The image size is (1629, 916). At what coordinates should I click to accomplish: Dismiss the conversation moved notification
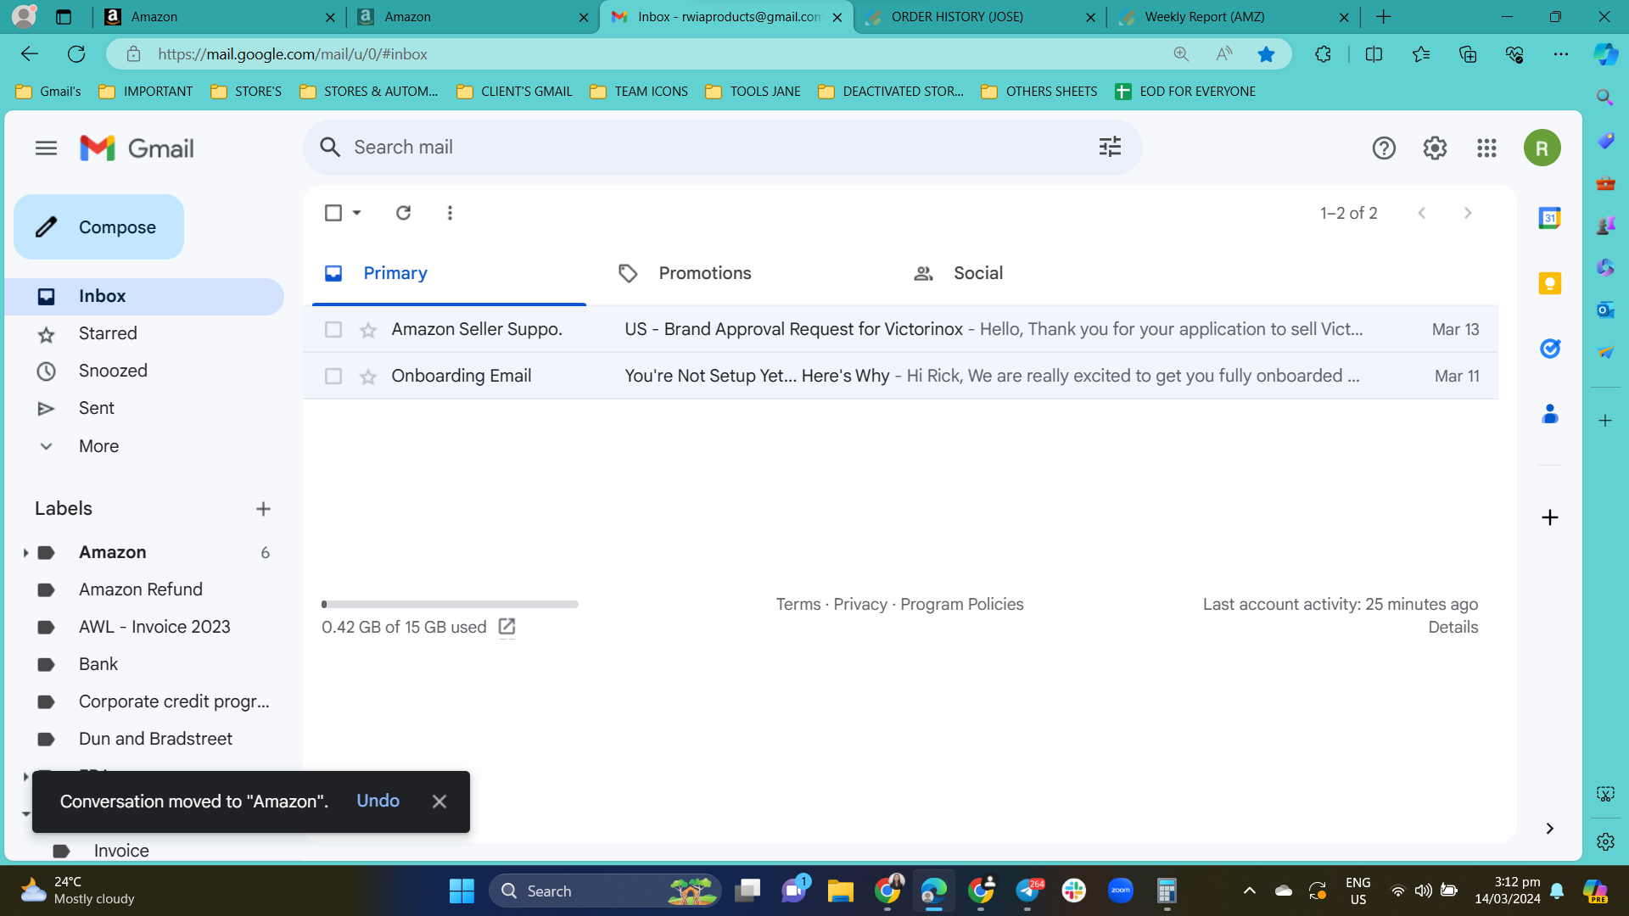(x=439, y=801)
